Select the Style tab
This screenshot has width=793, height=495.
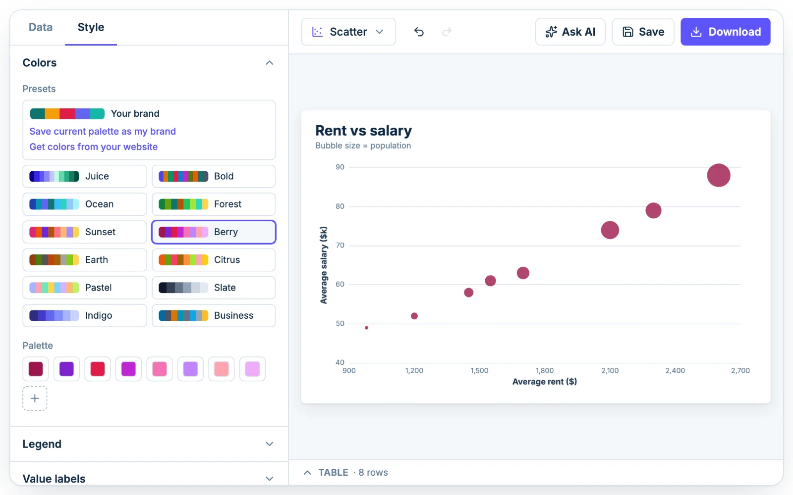[91, 27]
